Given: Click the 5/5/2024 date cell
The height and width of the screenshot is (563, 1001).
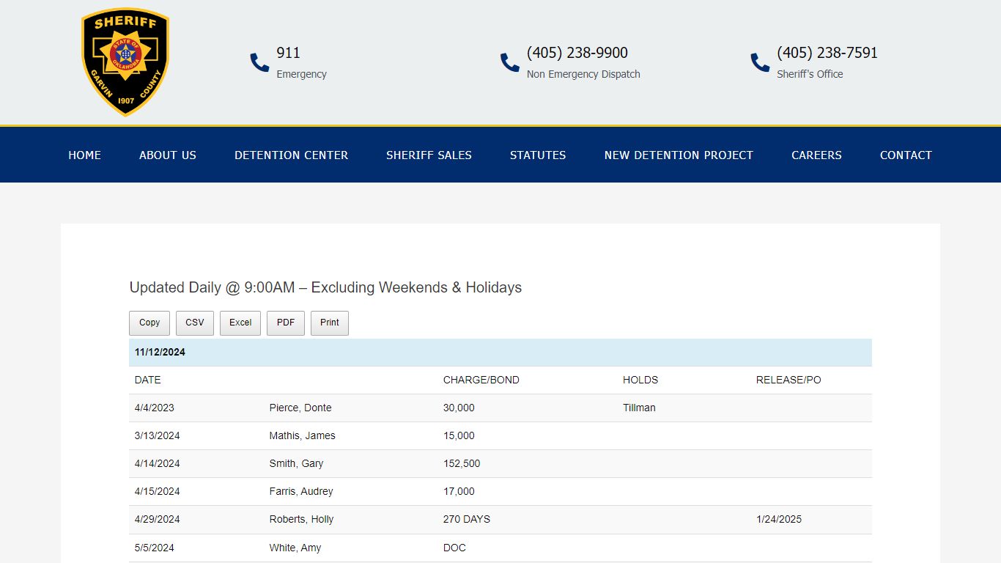Looking at the screenshot, I should (155, 548).
